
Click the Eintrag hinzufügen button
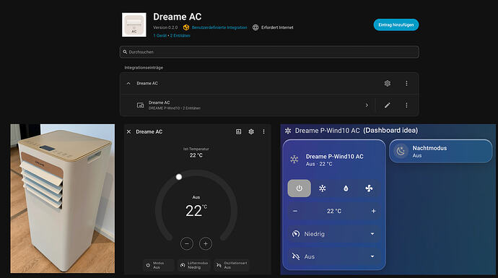coord(396,25)
